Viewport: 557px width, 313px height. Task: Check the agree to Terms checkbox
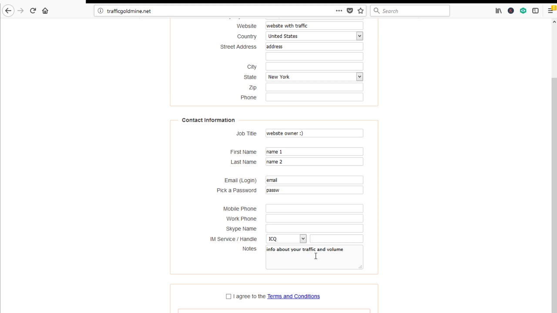(228, 296)
